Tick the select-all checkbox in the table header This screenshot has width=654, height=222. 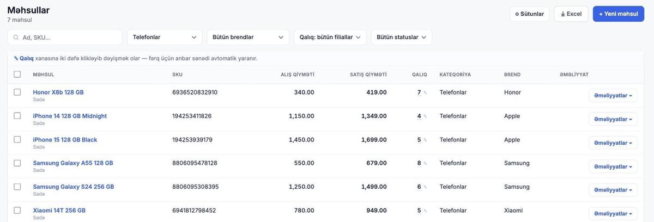pyautogui.click(x=17, y=75)
